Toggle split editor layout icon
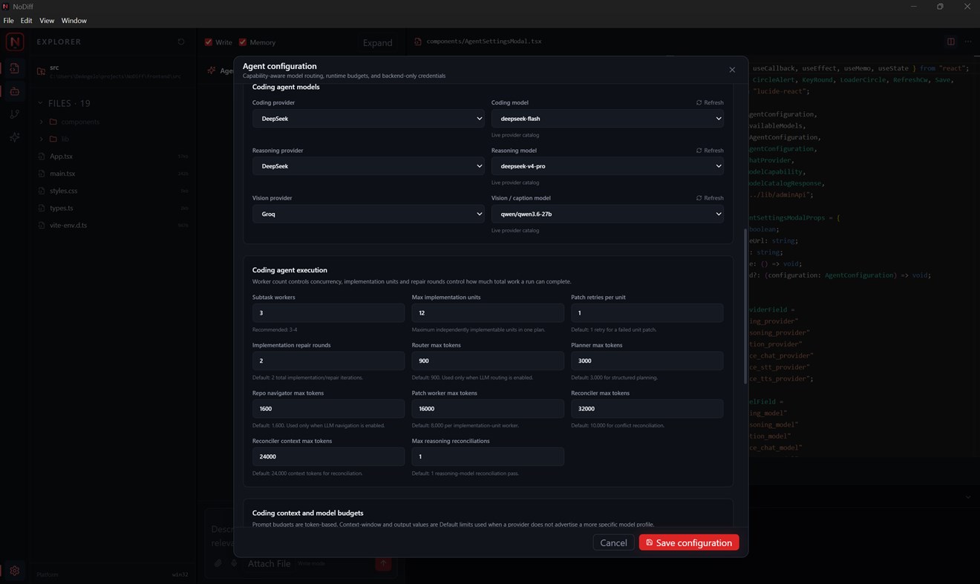Viewport: 980px width, 584px height. coord(950,42)
